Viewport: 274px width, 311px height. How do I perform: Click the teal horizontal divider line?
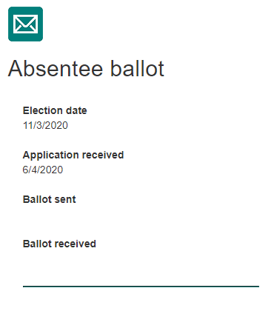pyautogui.click(x=141, y=287)
